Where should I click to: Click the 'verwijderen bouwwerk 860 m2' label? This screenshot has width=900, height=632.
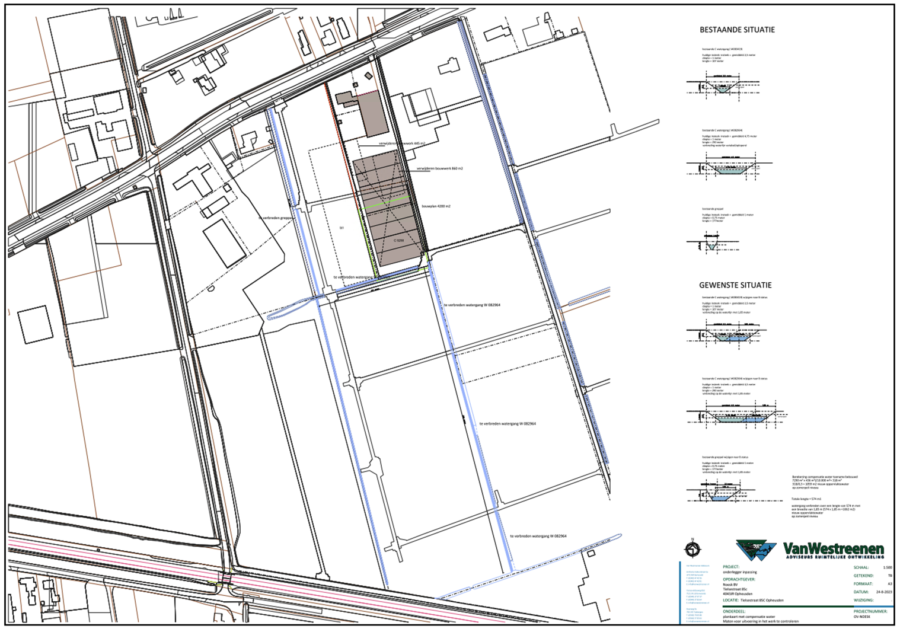439,169
